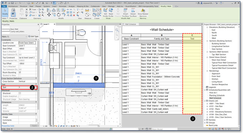The width and height of the screenshot is (243, 133).
Task: Close the Properties palette
Action: click(38, 25)
